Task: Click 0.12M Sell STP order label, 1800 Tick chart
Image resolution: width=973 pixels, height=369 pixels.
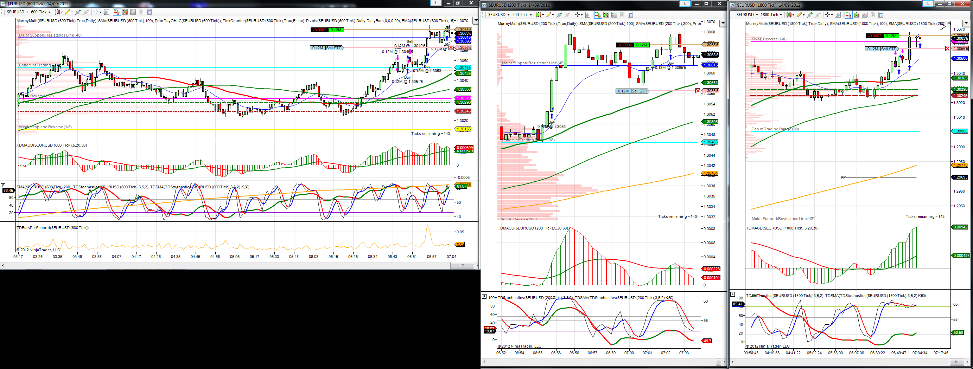Action: coord(882,49)
